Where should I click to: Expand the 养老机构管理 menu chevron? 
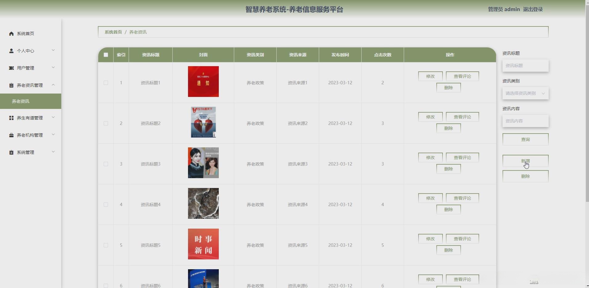click(x=53, y=135)
